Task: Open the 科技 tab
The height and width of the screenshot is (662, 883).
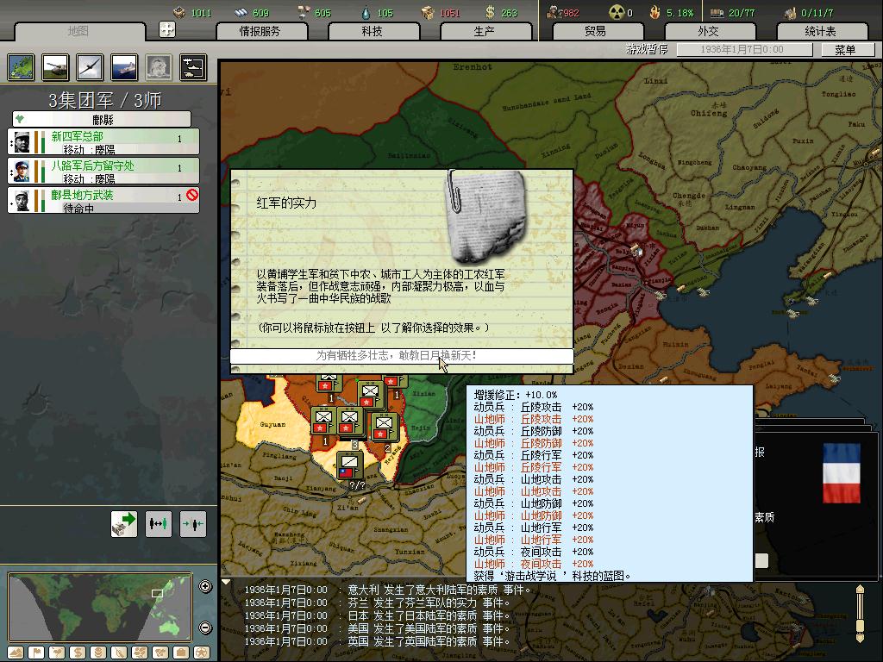Action: [373, 32]
